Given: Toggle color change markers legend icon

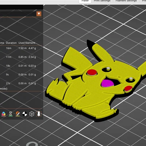Looking at the screenshot, I should (4, 114).
